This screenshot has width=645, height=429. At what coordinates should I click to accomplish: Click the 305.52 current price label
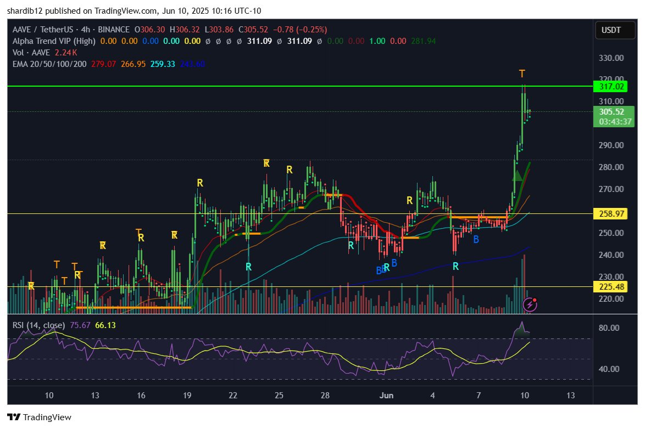pos(611,111)
